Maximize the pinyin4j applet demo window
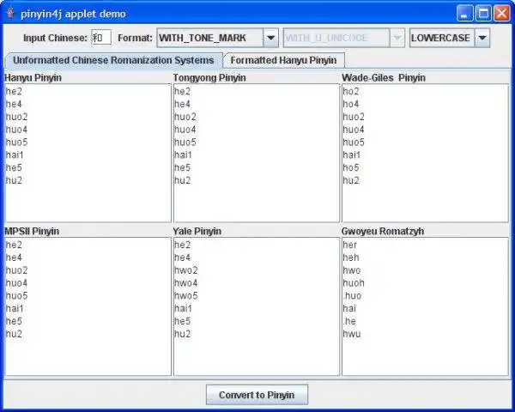Screen dimensions: 515x412 pos(483,14)
